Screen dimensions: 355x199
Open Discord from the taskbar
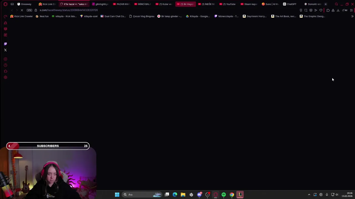(x=199, y=195)
